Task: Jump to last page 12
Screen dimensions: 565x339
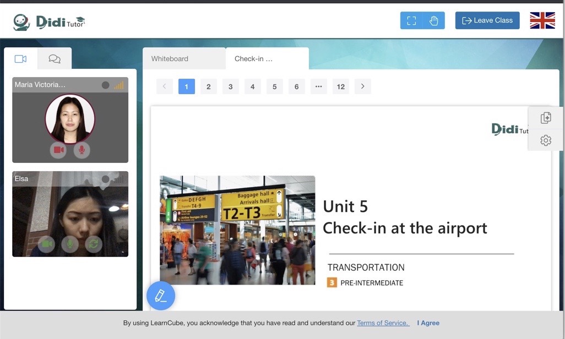Action: pos(340,86)
